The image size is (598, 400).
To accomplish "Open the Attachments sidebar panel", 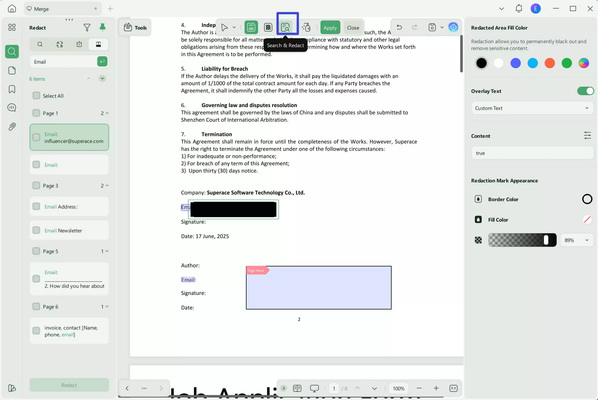I will [x=12, y=127].
